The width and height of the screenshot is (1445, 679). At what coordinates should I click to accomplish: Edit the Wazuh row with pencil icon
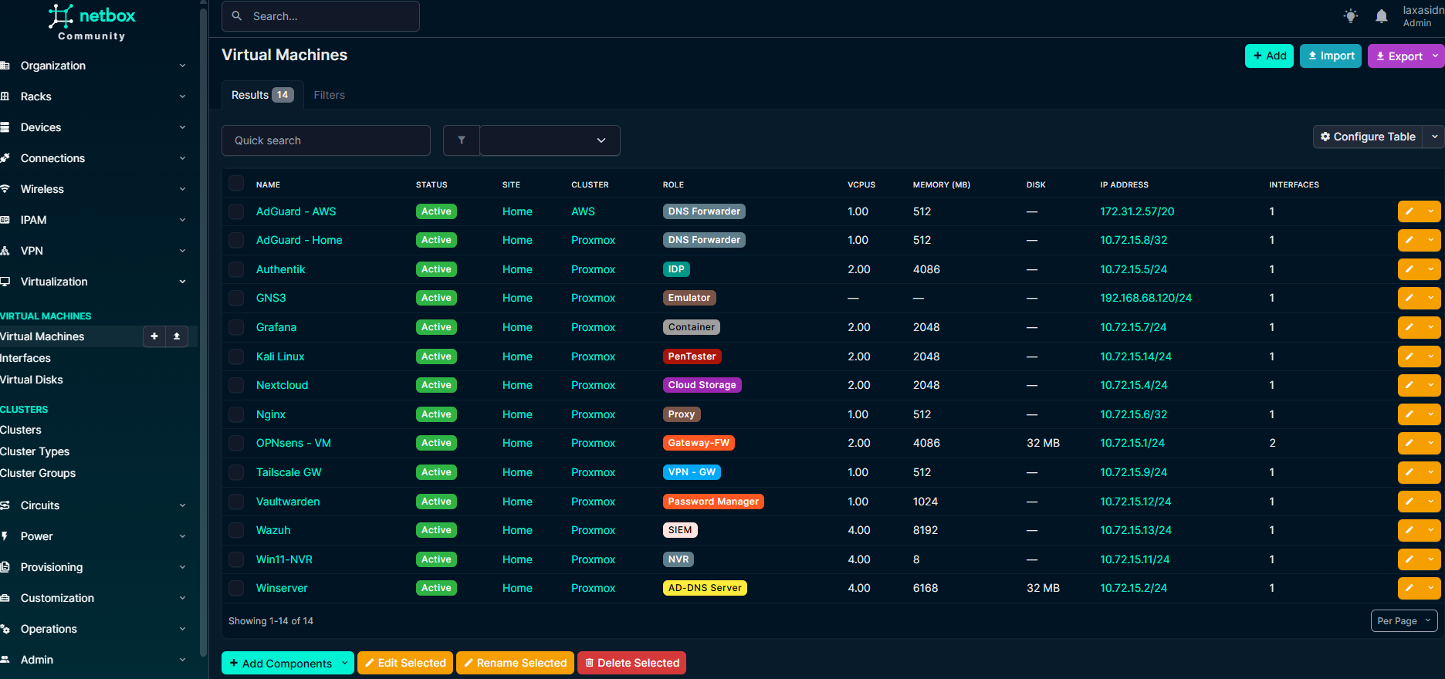click(1409, 530)
